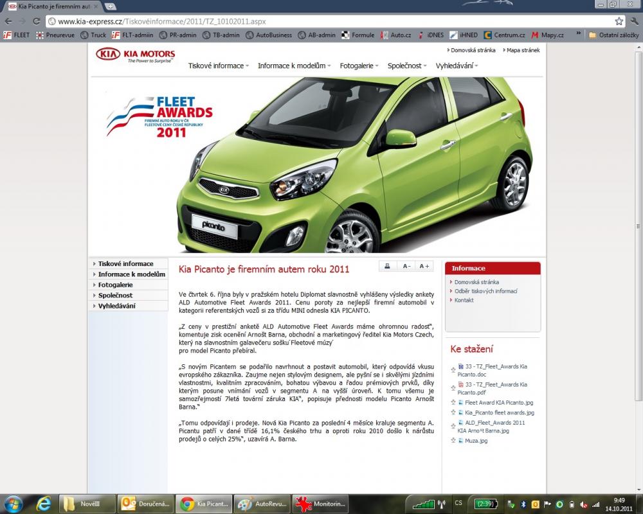Download 33 - TZ_Fleet_Awards Kia Picanto.doc
Viewport: 643px width, 514px height.
point(493,370)
